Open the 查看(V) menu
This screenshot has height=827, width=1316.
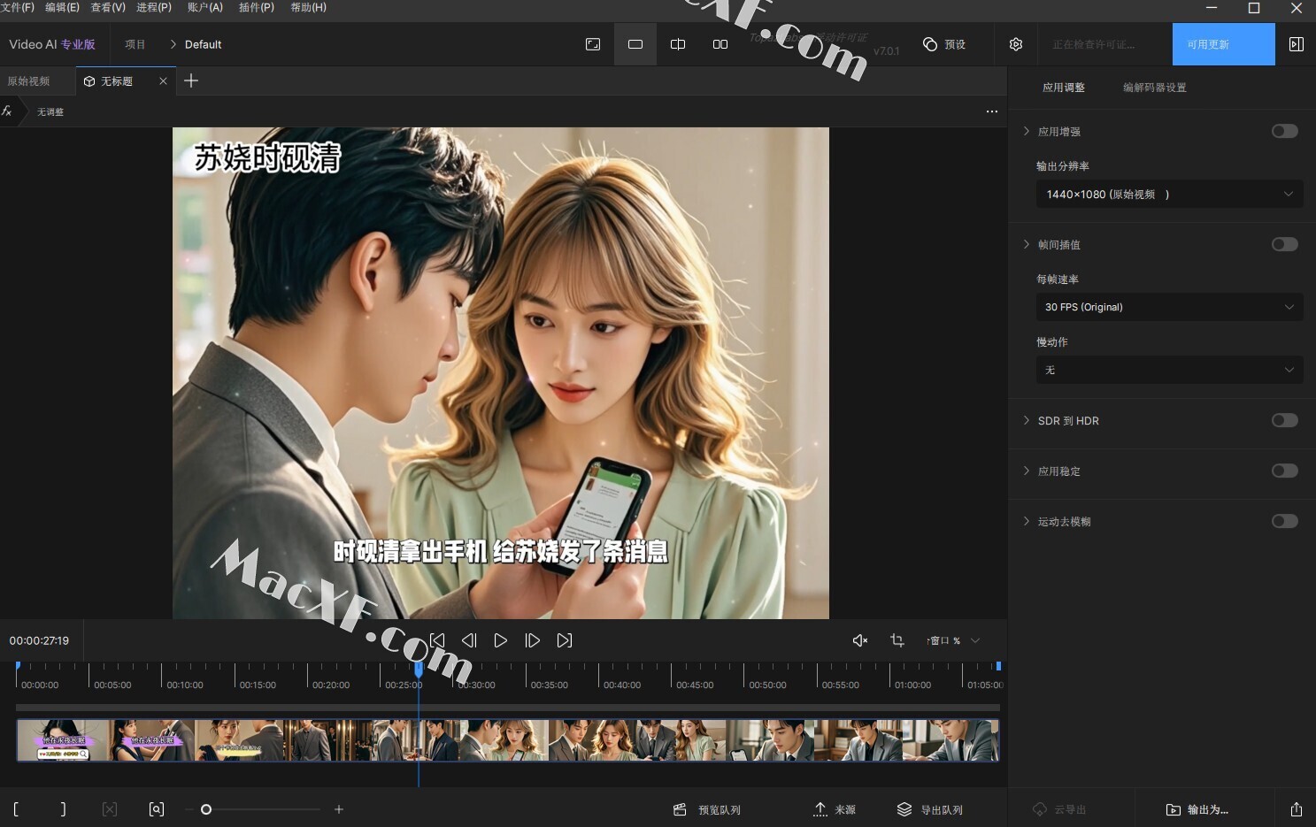108,7
